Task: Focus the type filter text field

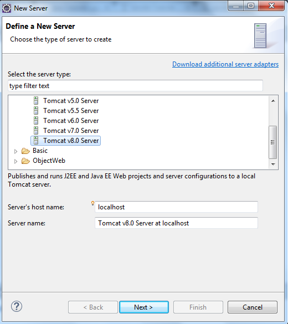Action: (x=135, y=85)
